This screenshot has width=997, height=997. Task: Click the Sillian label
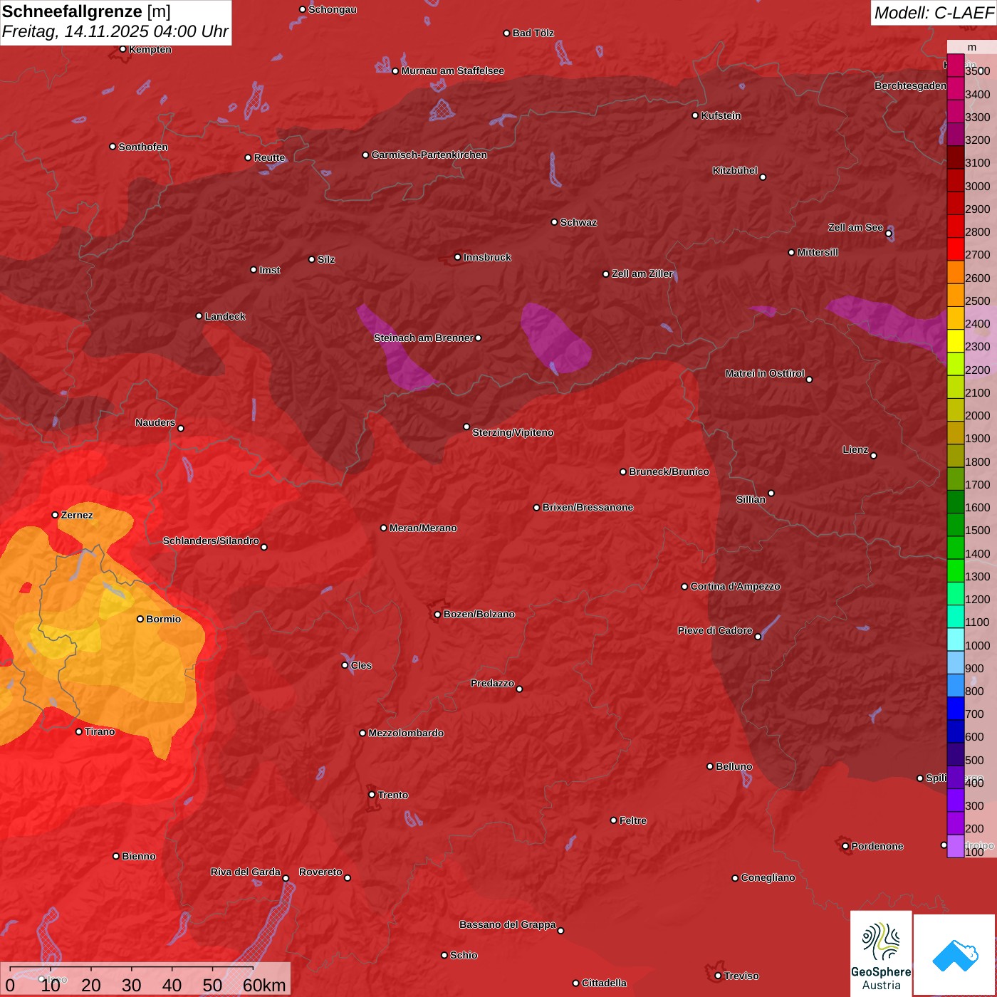coord(751,500)
